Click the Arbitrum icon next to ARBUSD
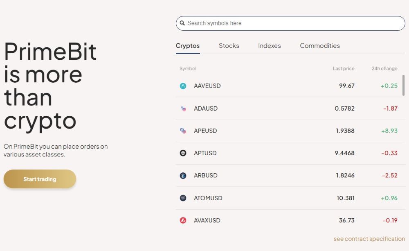 [183, 175]
